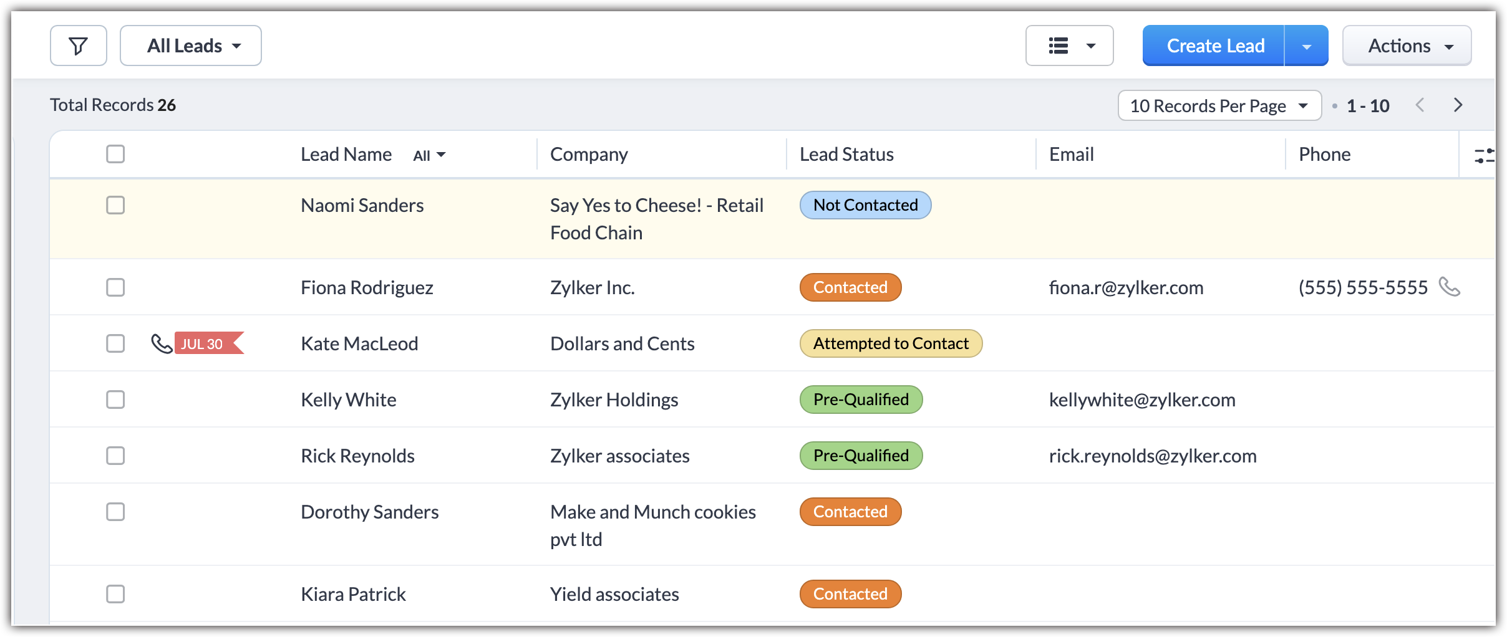Open the 10 Records Per Page dropdown
The width and height of the screenshot is (1507, 637).
point(1219,106)
